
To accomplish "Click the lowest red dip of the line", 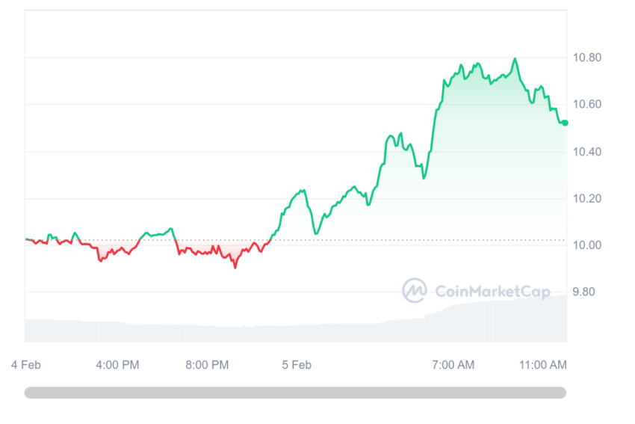I will point(235,267).
